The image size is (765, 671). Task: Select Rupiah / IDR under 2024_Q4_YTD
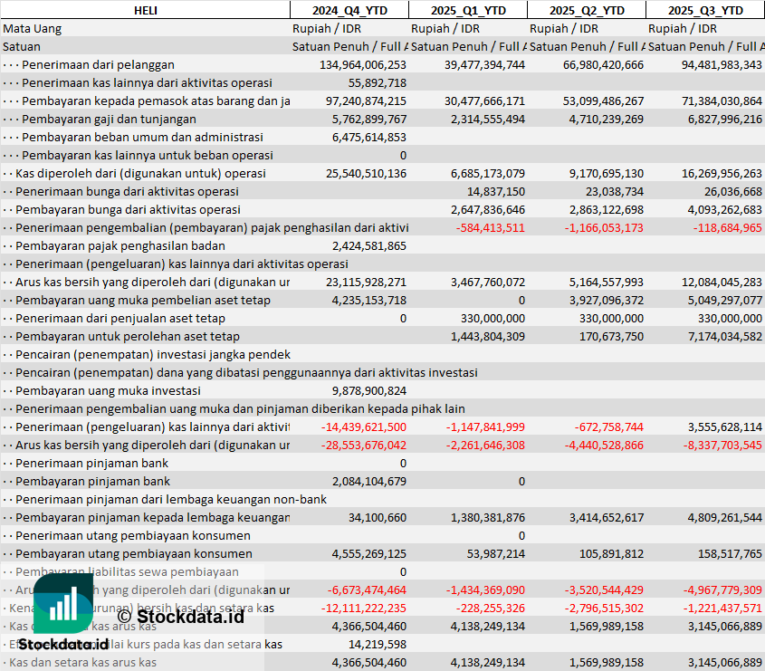tap(327, 28)
